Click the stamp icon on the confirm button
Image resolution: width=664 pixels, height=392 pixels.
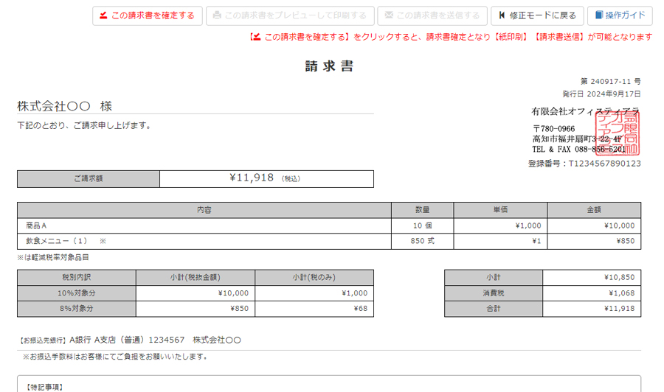[x=103, y=15]
